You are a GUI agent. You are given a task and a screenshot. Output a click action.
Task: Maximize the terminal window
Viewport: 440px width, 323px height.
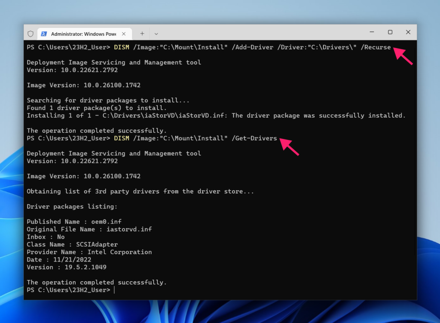click(390, 32)
